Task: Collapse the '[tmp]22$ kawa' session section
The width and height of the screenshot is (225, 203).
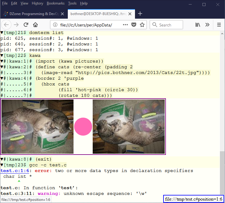Action: click(x=2, y=56)
